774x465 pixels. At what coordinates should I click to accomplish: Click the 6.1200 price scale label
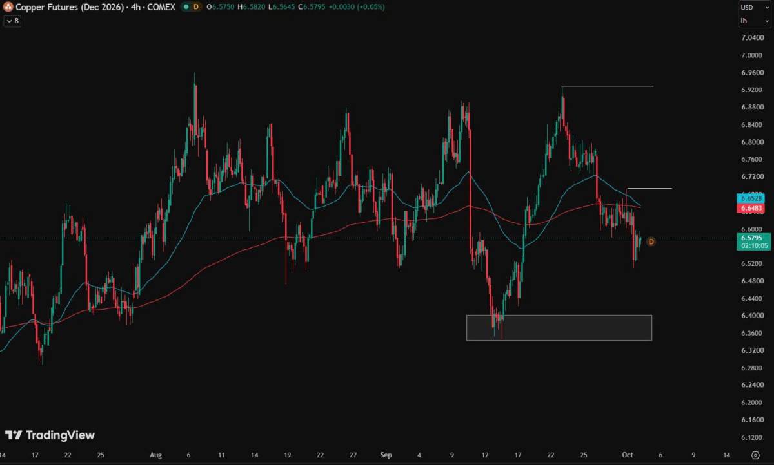click(751, 437)
